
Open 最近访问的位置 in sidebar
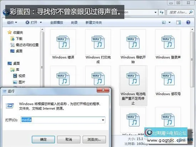[x=25, y=45]
